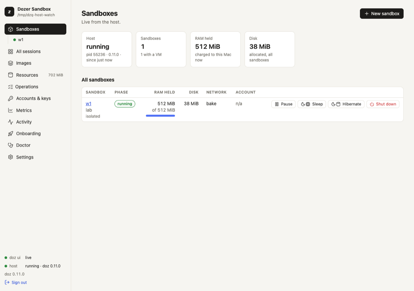Open Settings from sidebar
Image resolution: width=414 pixels, height=291 pixels.
[35, 157]
